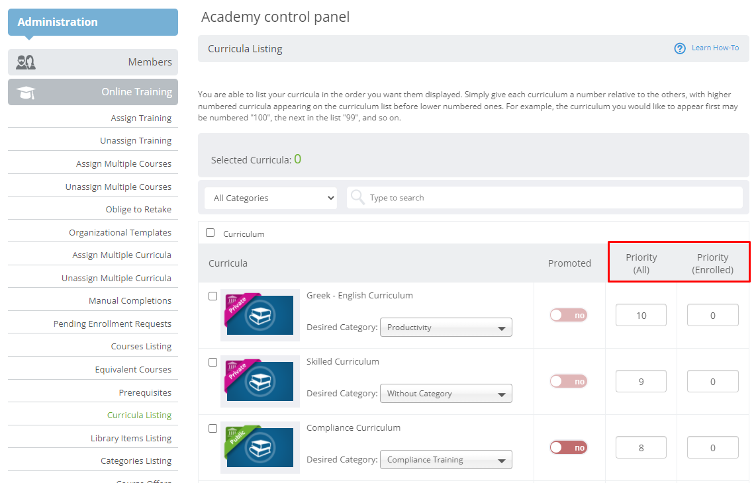The height and width of the screenshot is (483, 756).
Task: Expand the Compliance Training category dropdown
Action: point(446,460)
